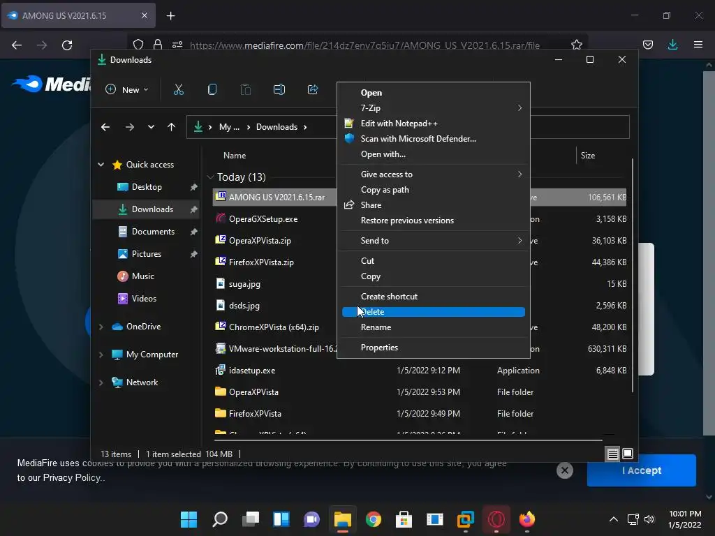This screenshot has width=715, height=536.
Task: Open taskbar Search
Action: (220, 519)
